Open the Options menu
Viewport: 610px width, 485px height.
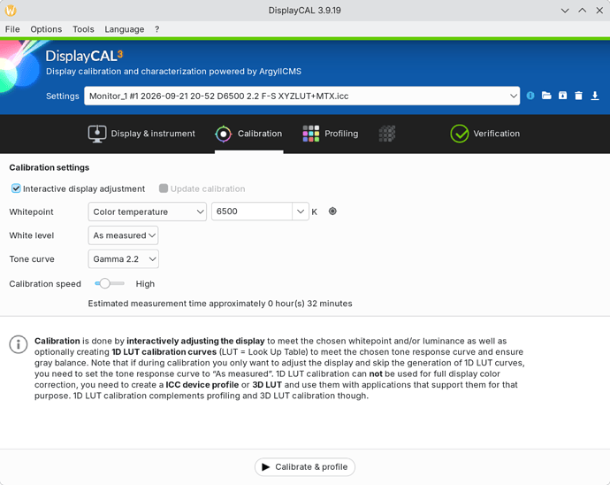tap(46, 29)
